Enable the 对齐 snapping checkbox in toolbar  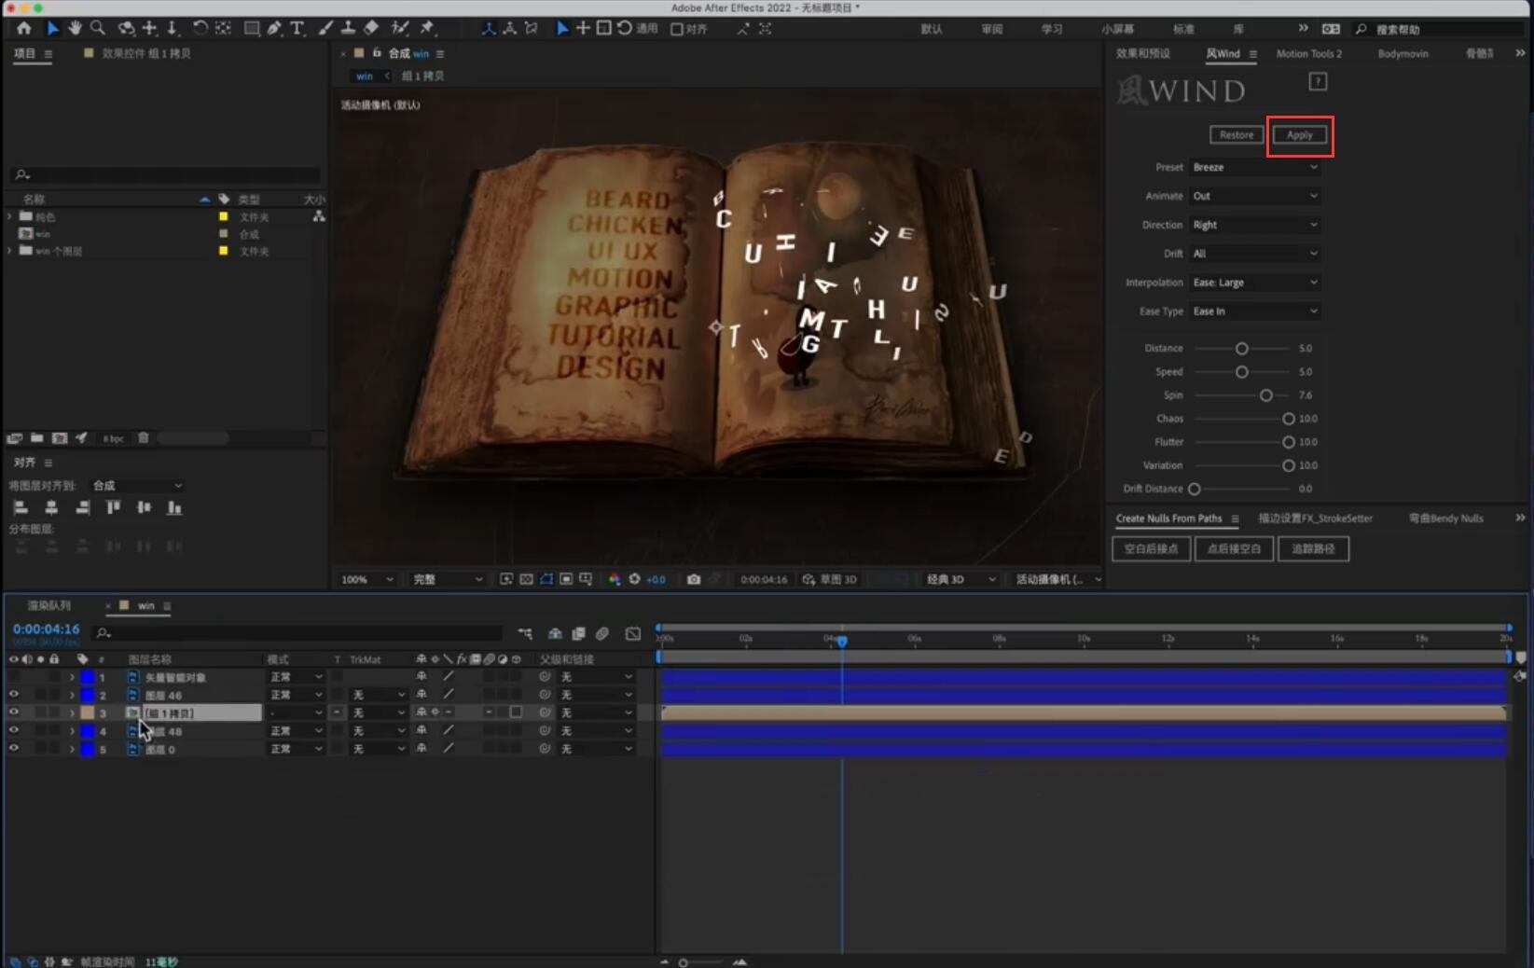tap(677, 29)
